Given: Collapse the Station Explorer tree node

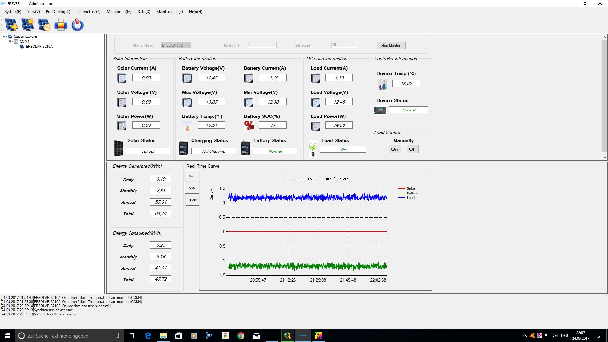Looking at the screenshot, I should coord(4,36).
